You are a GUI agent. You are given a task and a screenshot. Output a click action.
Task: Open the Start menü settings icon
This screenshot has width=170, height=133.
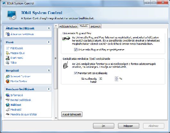(8, 58)
